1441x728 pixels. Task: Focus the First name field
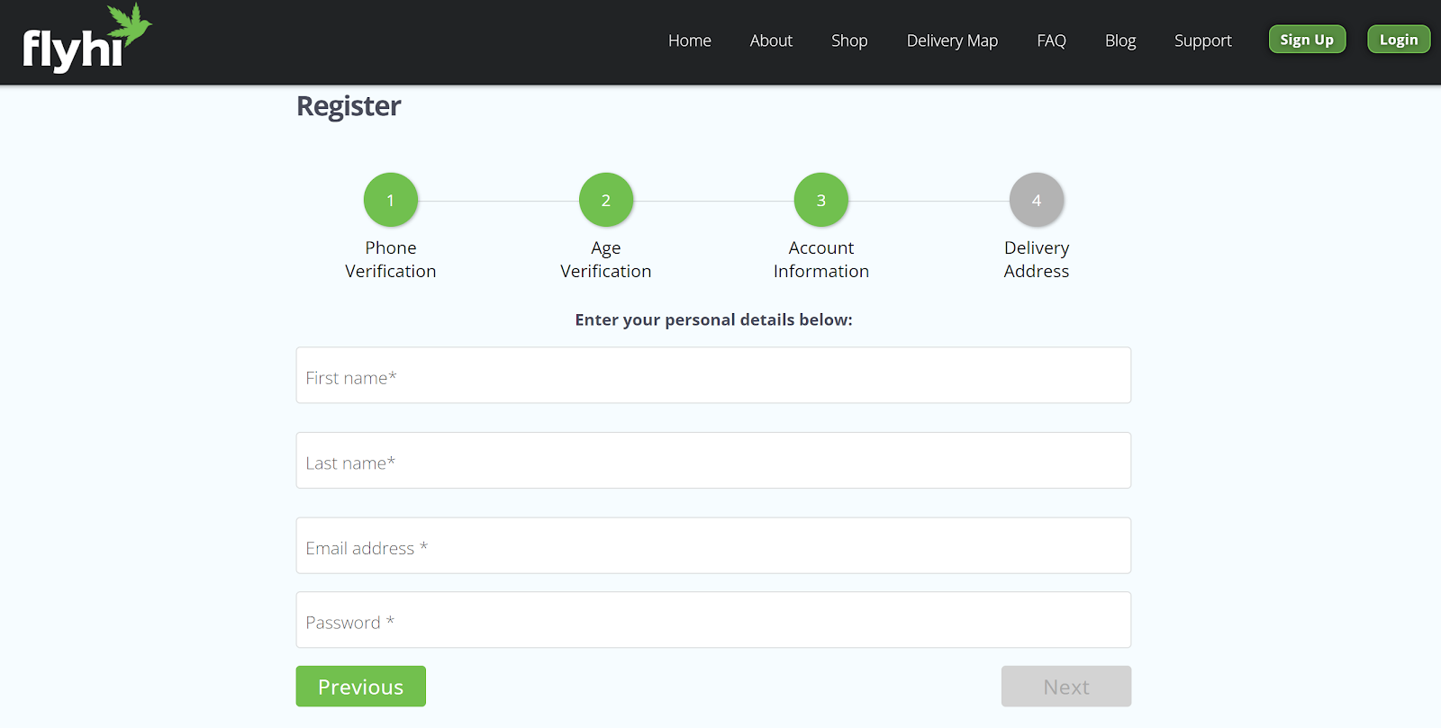[x=712, y=375]
